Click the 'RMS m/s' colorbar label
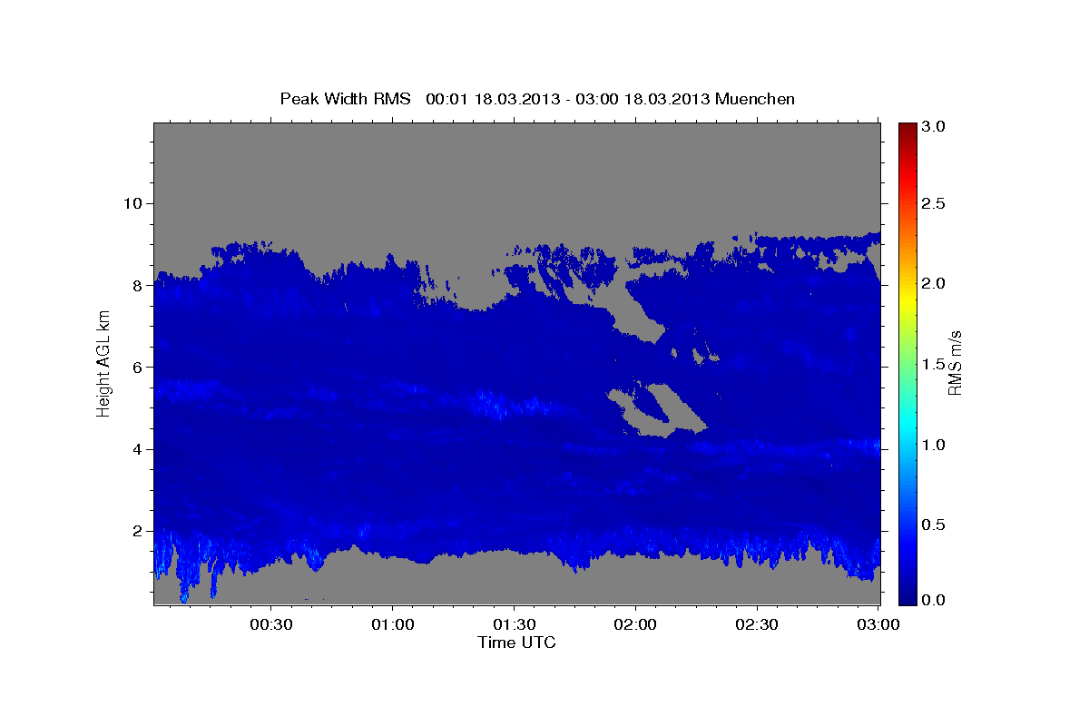This screenshot has width=1089, height=726. pos(955,363)
